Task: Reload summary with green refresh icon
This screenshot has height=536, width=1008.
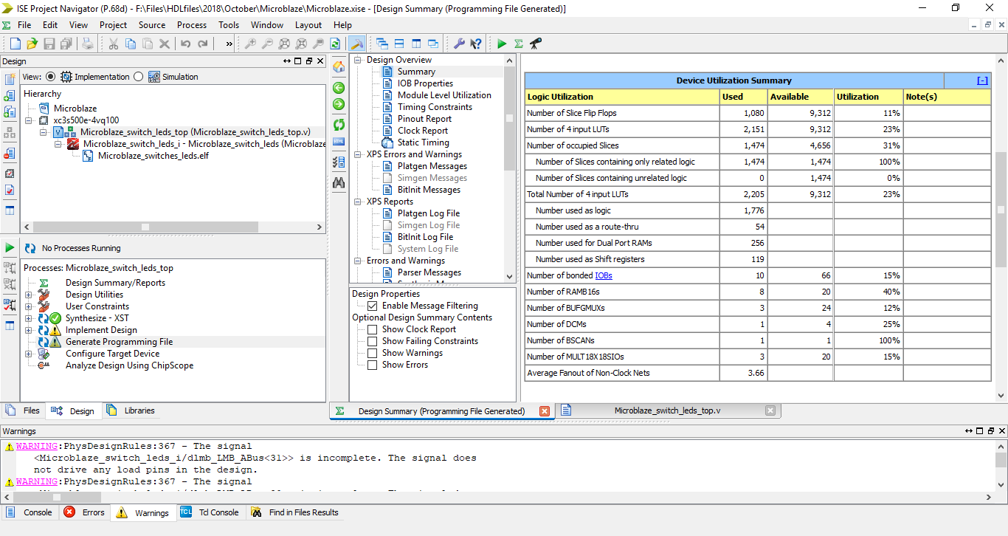Action: 339,124
